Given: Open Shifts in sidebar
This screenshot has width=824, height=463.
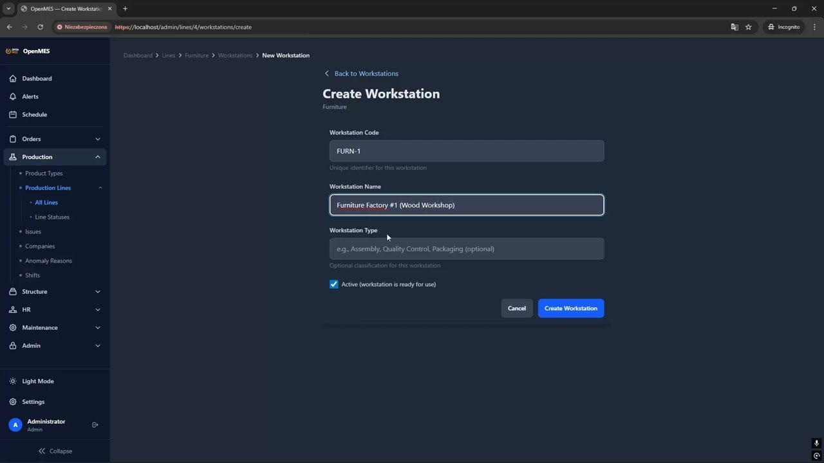Looking at the screenshot, I should click(x=32, y=275).
